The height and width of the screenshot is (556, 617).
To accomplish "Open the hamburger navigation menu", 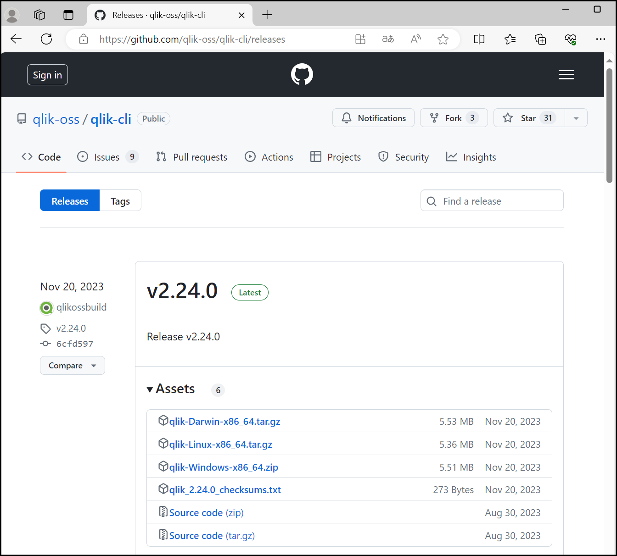I will pyautogui.click(x=566, y=75).
